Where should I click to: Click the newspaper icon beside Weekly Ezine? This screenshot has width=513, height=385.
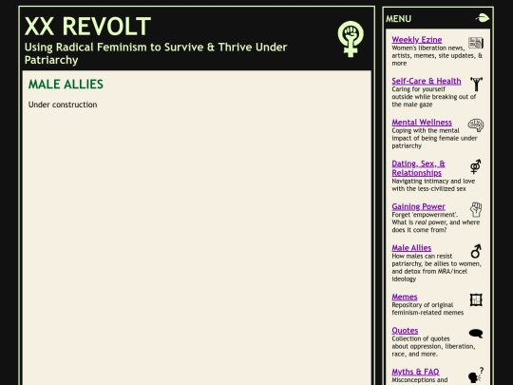(476, 43)
